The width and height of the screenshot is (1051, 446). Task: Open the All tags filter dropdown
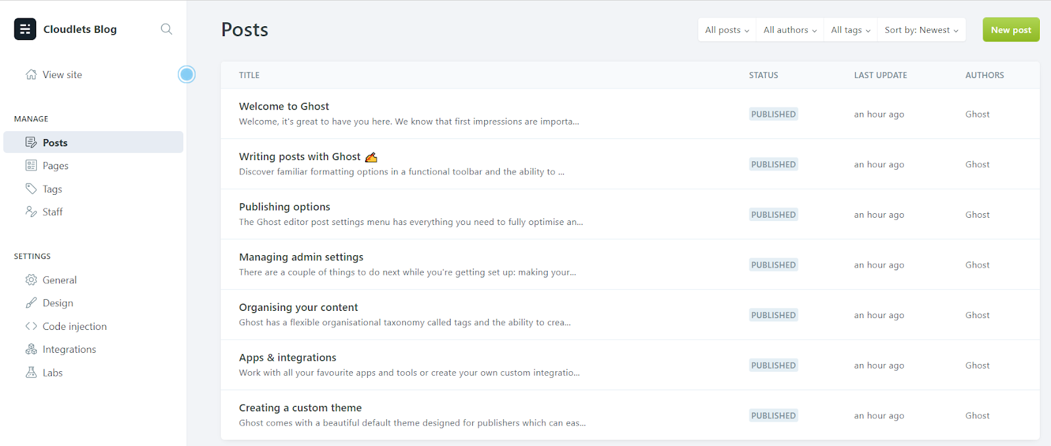point(850,30)
